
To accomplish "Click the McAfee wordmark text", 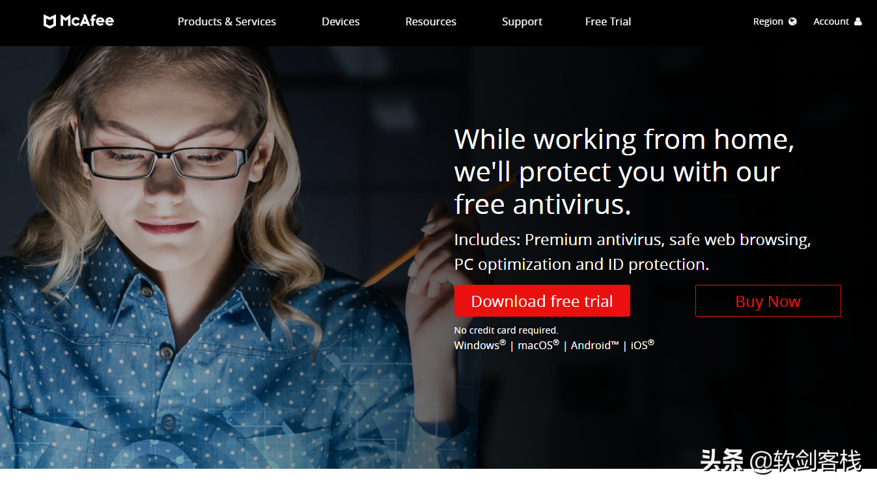I will (x=87, y=21).
